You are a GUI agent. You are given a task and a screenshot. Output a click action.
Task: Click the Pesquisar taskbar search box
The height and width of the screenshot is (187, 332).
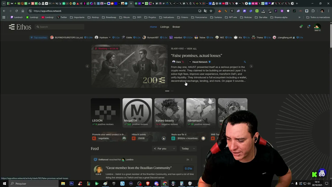(x=34, y=184)
